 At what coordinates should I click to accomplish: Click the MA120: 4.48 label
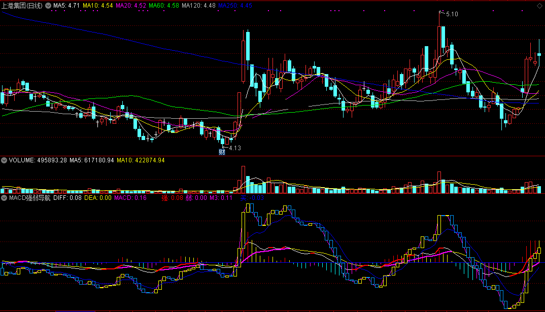tap(198, 6)
